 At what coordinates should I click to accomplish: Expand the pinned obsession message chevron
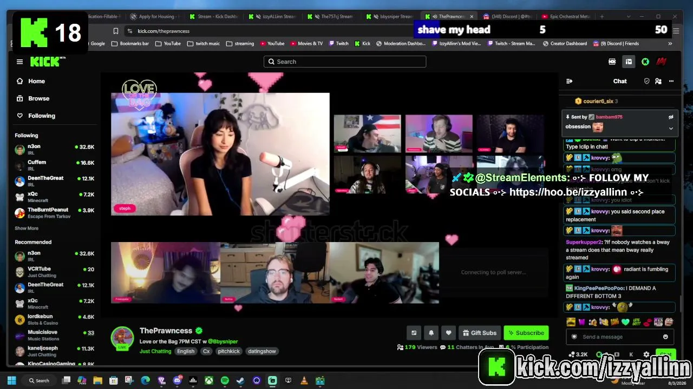tap(671, 128)
